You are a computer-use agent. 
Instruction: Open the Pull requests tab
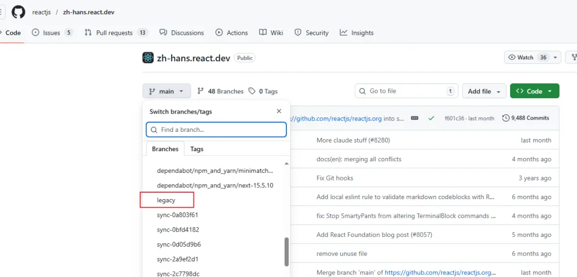(116, 33)
